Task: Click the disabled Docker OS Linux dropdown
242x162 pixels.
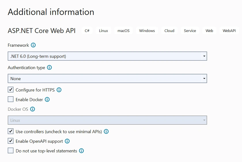Action: point(107,120)
